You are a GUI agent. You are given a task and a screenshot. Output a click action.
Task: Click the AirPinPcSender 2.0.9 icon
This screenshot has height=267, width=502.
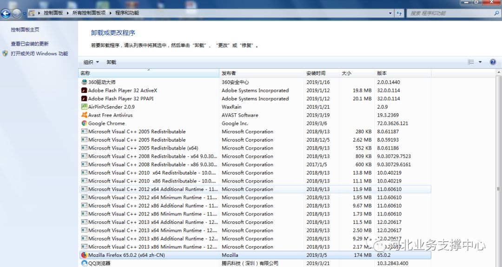[x=84, y=107]
